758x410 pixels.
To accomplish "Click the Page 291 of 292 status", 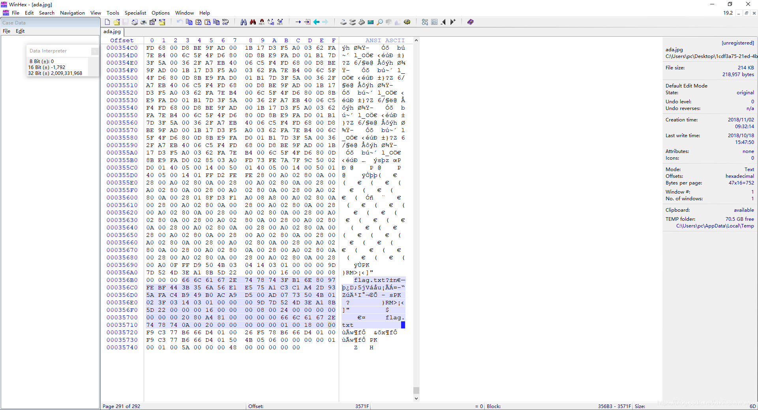I will click(121, 406).
